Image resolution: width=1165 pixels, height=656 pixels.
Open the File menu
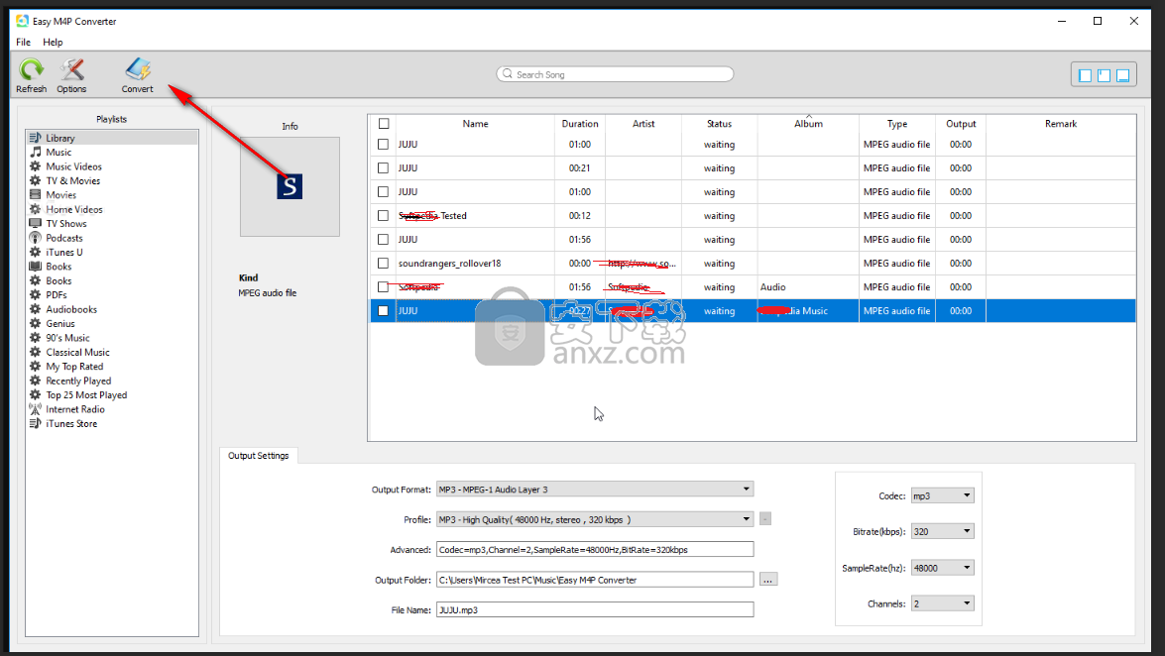point(24,43)
